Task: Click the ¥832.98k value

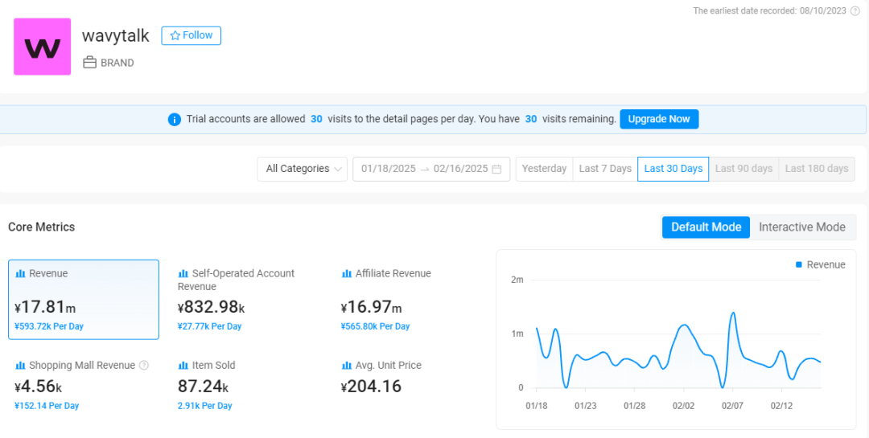Action: point(212,307)
